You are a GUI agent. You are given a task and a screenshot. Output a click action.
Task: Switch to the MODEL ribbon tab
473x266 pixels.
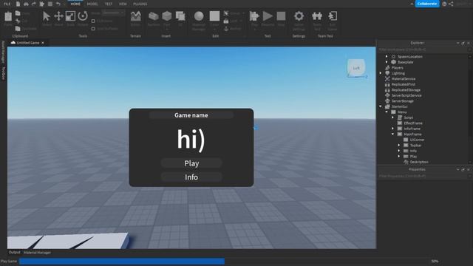tap(92, 4)
